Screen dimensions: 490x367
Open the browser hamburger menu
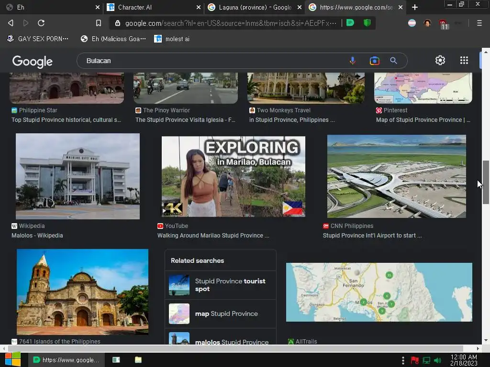[x=479, y=23]
